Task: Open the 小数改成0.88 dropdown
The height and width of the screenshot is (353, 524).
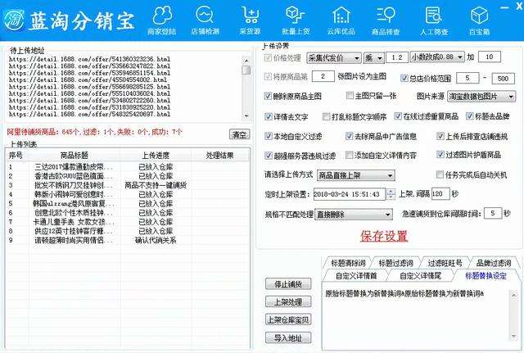Action: coord(437,57)
